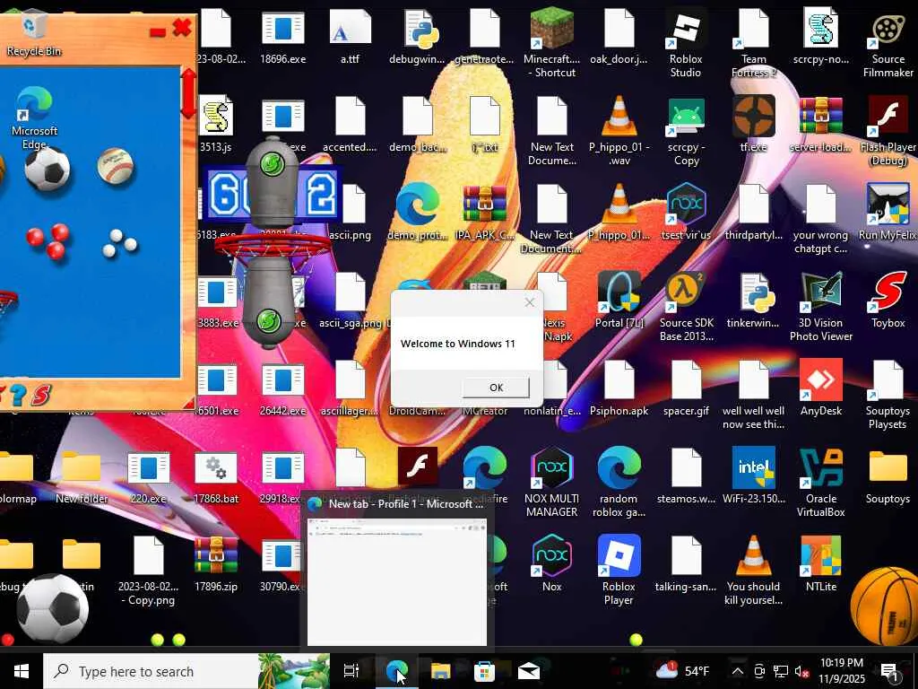Minimize Toybox with red minus button

tap(157, 32)
